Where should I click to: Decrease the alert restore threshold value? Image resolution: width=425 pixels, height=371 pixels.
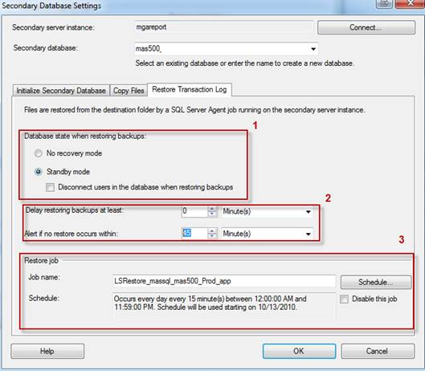pos(212,236)
